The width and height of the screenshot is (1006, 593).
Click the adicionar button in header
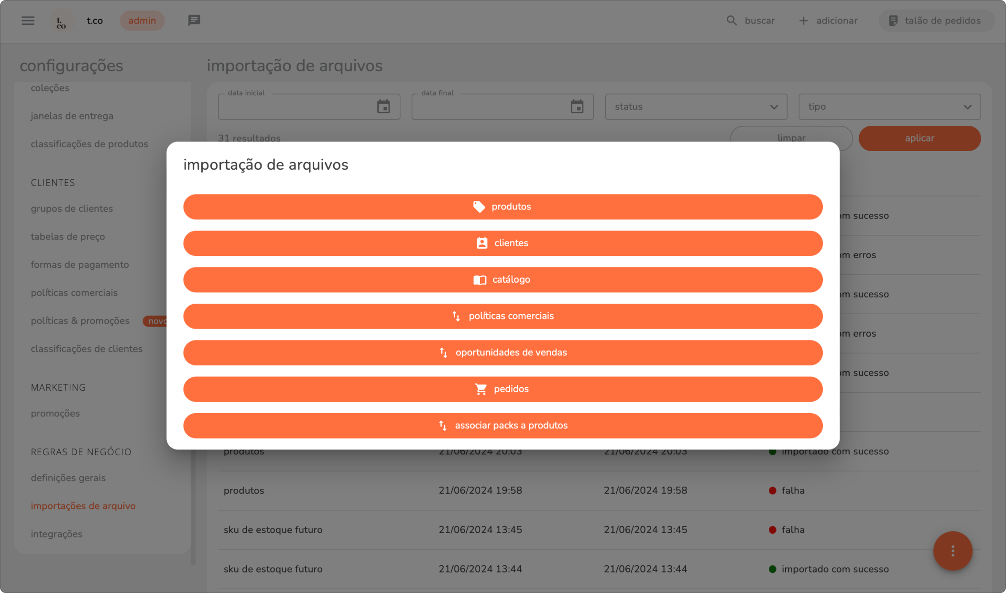(828, 21)
